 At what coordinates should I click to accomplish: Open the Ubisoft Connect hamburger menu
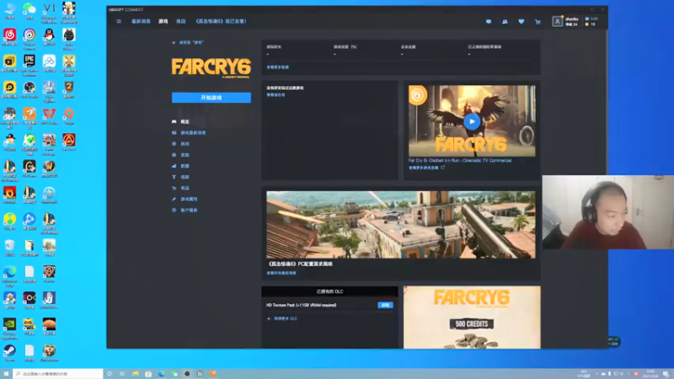pos(119,21)
